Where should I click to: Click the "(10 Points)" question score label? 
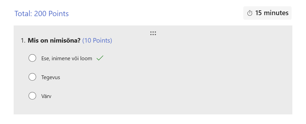pyautogui.click(x=97, y=40)
